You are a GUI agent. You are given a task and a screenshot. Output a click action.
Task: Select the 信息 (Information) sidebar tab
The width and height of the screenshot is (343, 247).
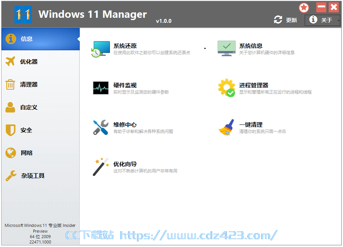pyautogui.click(x=41, y=39)
